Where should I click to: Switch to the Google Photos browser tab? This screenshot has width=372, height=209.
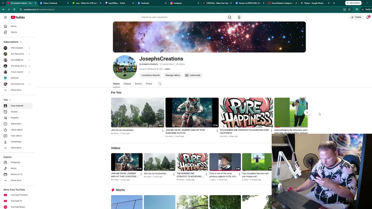[315, 3]
